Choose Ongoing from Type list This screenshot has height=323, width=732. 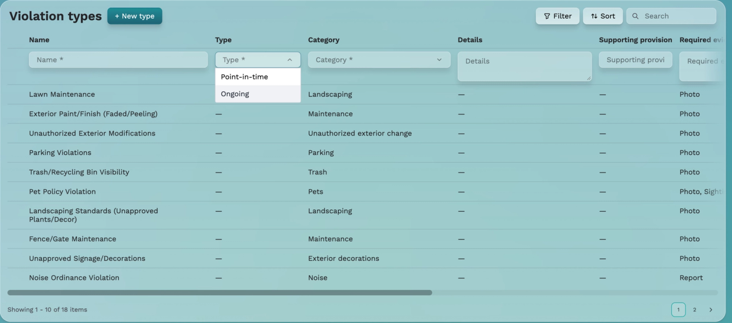click(258, 94)
